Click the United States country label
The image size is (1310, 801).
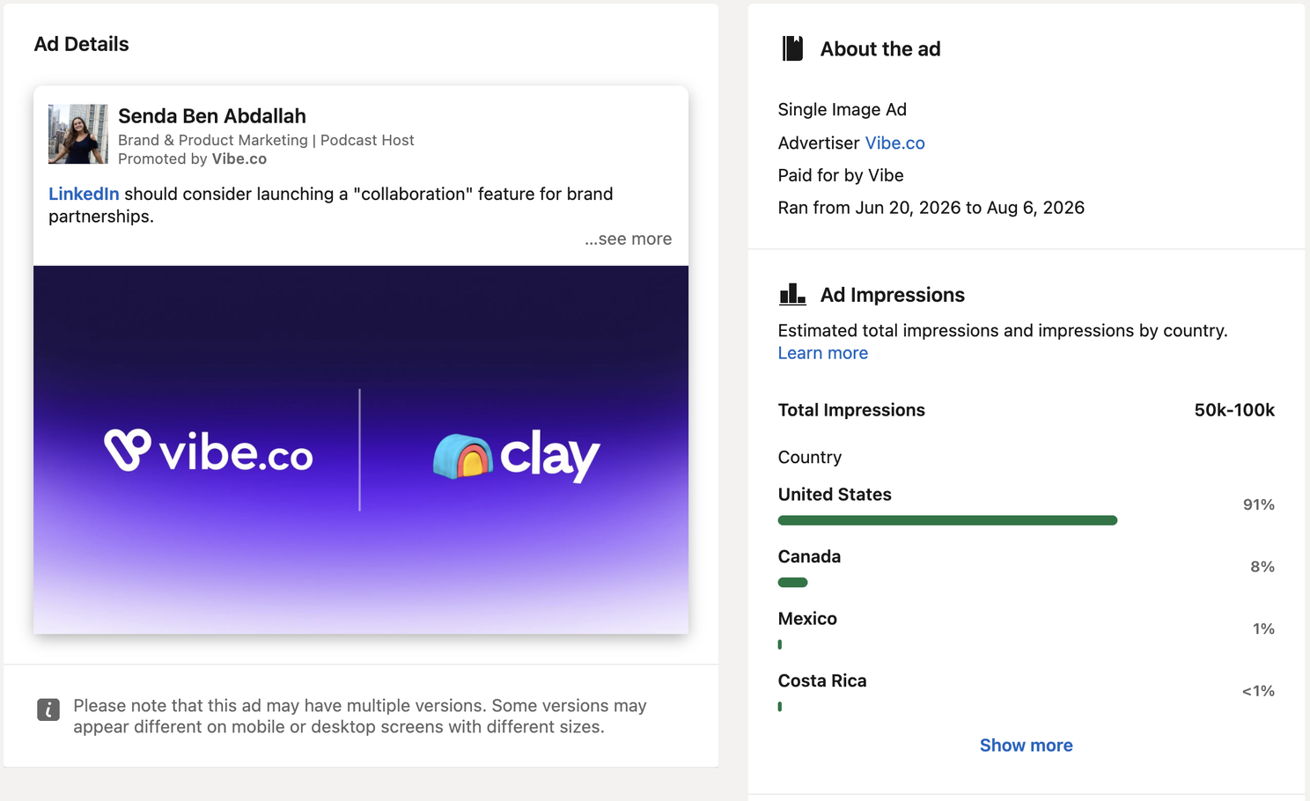835,495
